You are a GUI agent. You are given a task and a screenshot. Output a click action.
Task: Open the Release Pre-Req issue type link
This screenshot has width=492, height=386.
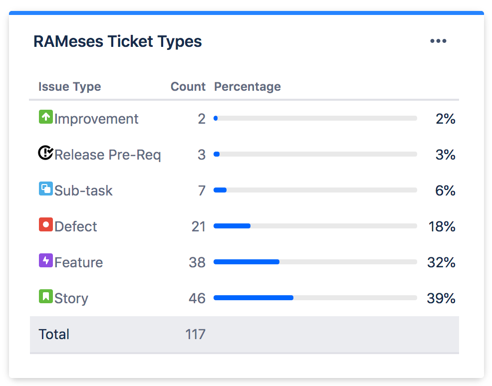(108, 155)
